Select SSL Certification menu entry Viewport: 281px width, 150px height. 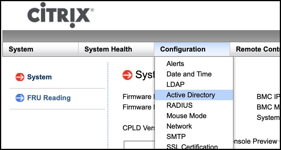[x=194, y=146]
